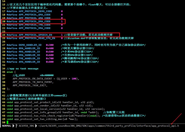This screenshot has height=132, width=185.
Task: Click APP_PROTOCOL_SPEECH_EN macro name
Action: point(35,35)
